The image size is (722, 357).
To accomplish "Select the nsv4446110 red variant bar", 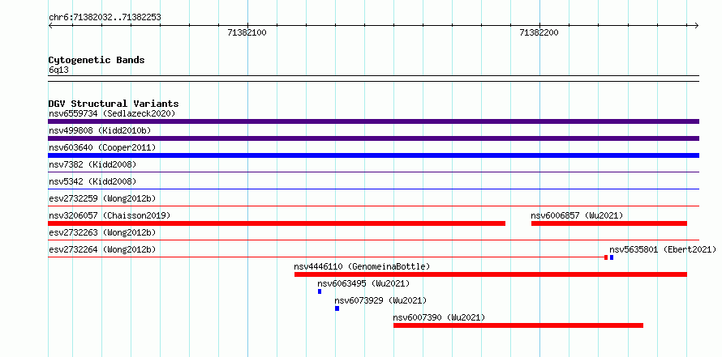I will tap(491, 274).
